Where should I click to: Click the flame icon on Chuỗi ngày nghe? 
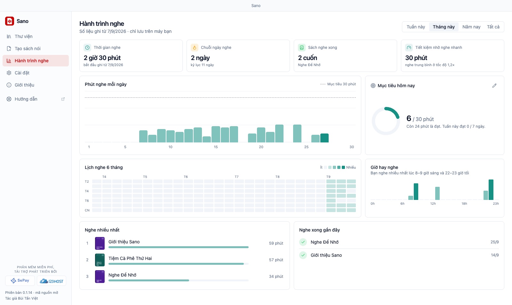click(x=195, y=48)
